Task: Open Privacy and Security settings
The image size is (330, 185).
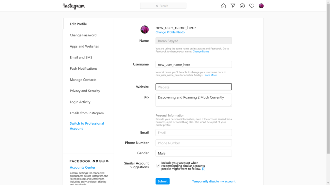Action: coord(85,91)
